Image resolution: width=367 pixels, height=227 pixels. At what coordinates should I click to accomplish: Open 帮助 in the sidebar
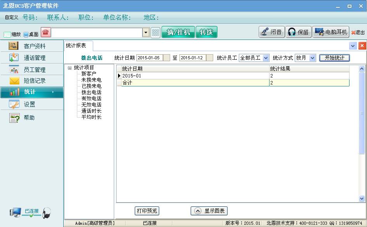point(32,117)
